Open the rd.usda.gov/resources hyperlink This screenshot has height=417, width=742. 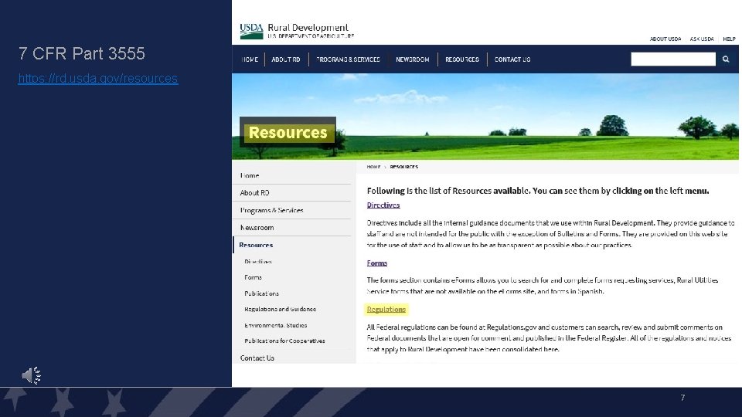(98, 78)
